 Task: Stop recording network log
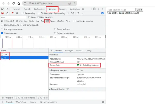coord(3,13)
